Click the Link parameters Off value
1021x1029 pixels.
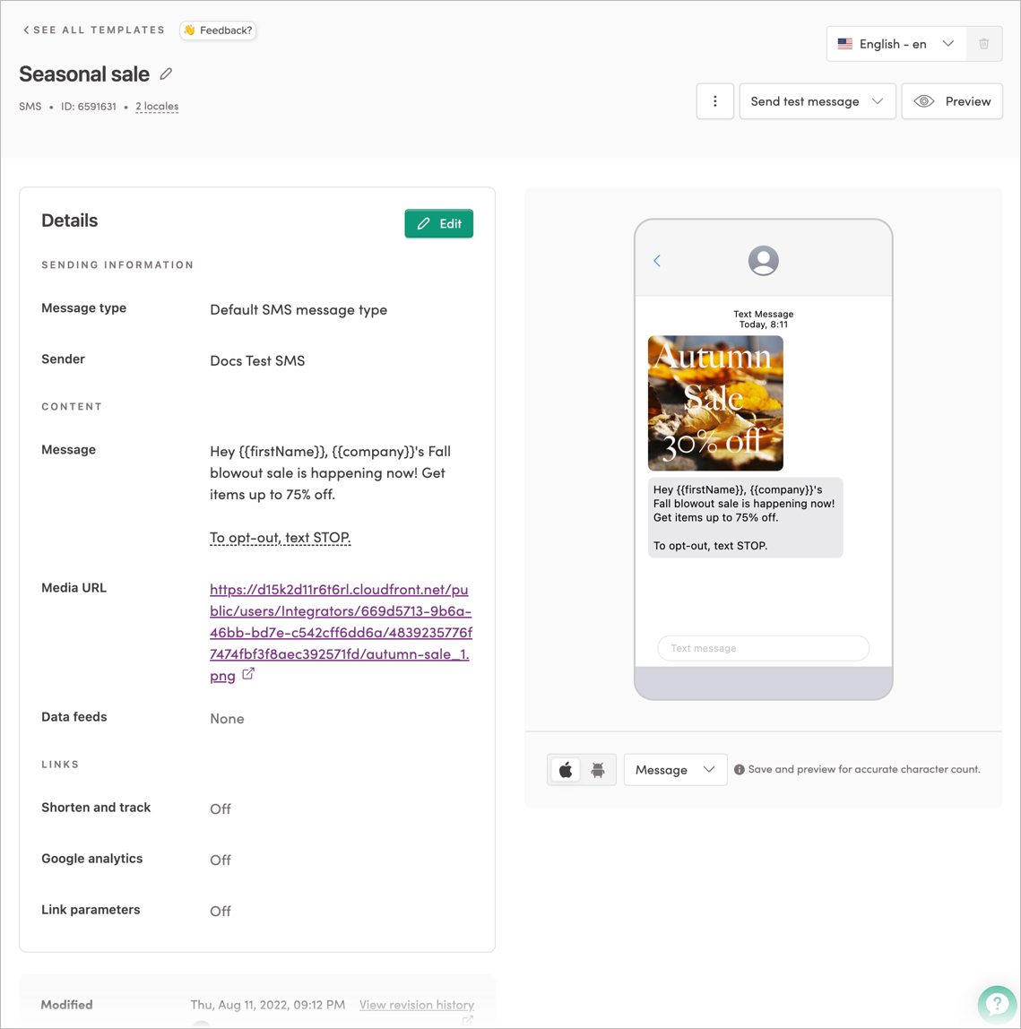(x=221, y=911)
